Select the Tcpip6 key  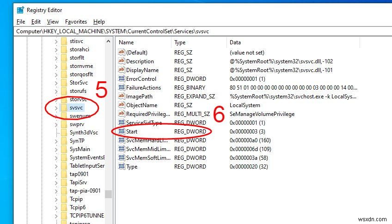coord(78,207)
